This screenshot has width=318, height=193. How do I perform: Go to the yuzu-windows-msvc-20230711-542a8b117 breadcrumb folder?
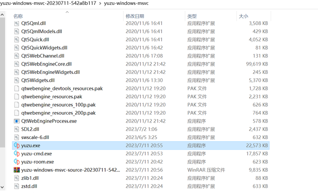(48, 3)
